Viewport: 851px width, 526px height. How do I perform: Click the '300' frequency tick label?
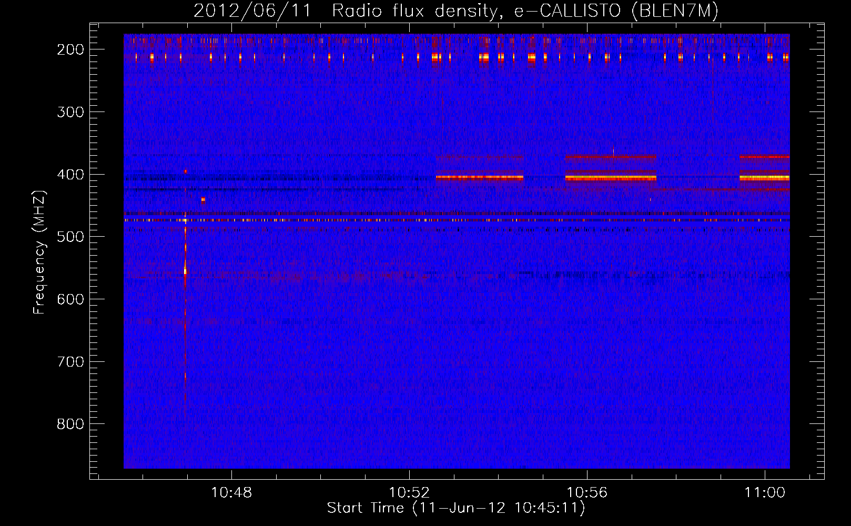coord(70,112)
